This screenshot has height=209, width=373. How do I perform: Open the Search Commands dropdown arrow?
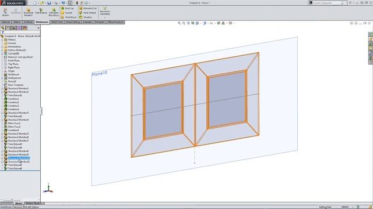346,3
